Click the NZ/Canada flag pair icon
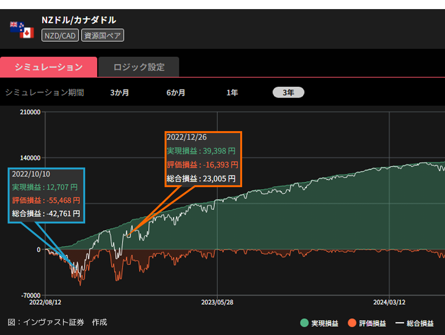Viewport: 445px width, 335px height. tap(22, 30)
